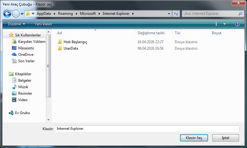
Task: Expand the arrow after Internet Explorer breadcrumb
Action: (133, 14)
